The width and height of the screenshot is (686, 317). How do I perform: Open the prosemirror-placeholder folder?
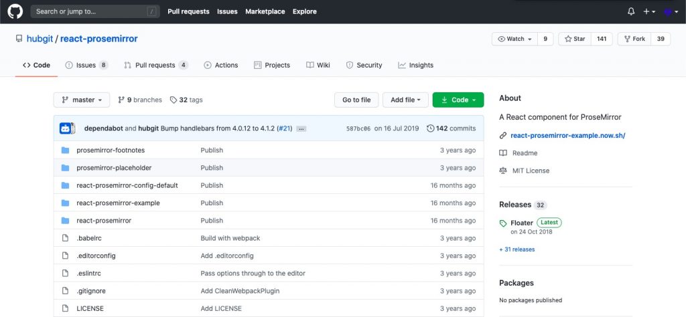(114, 168)
